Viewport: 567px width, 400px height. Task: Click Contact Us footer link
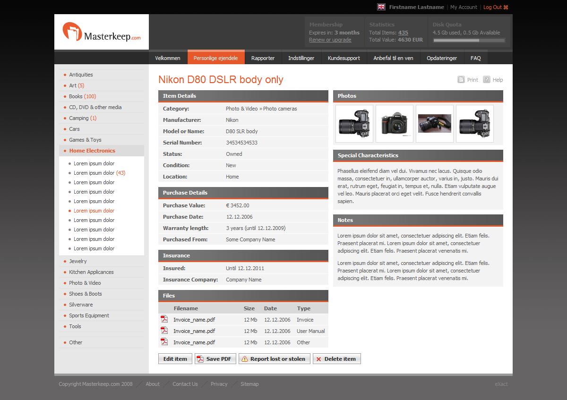point(185,384)
